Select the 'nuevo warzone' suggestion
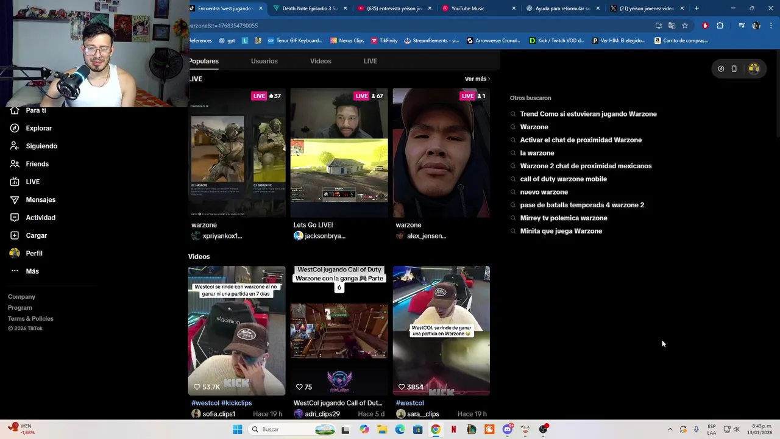The height and width of the screenshot is (439, 780). [x=544, y=192]
